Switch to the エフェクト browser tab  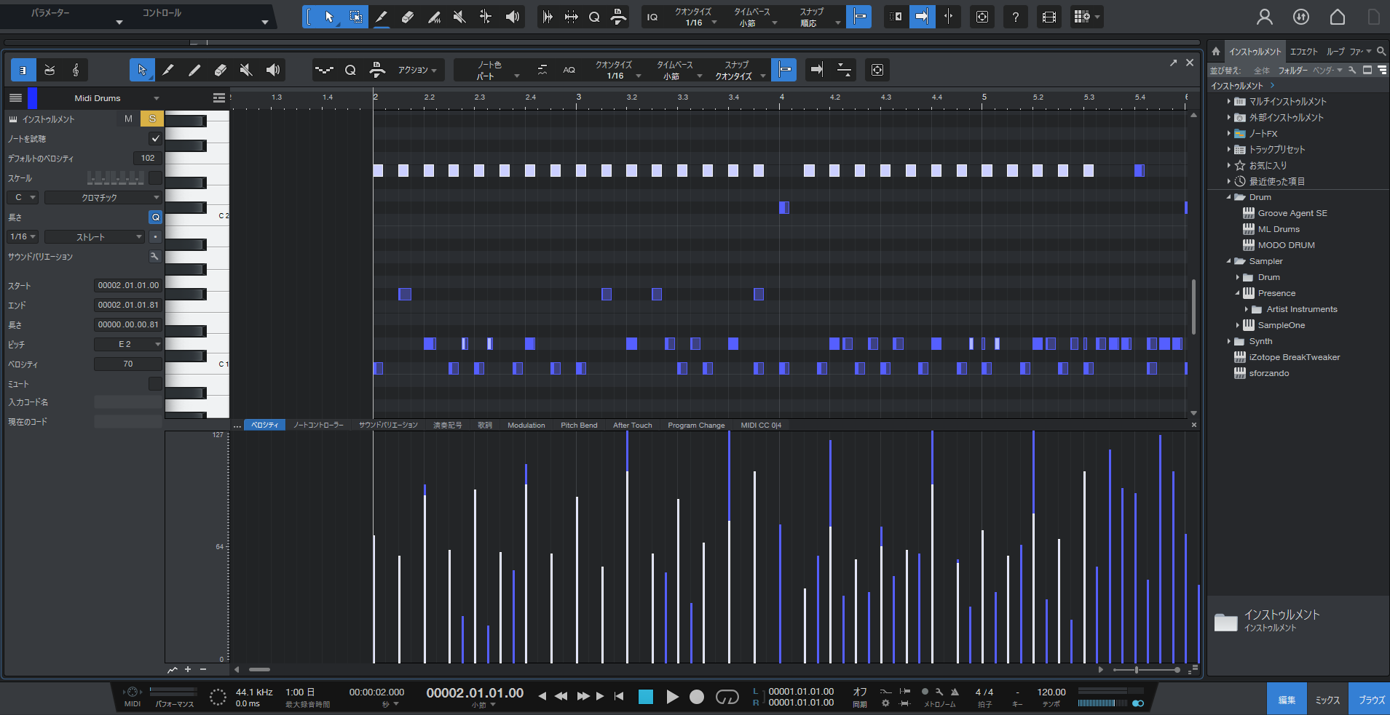point(1303,51)
